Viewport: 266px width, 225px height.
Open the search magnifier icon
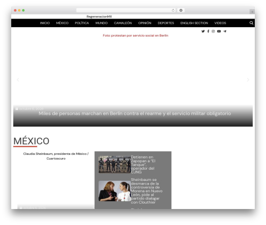pyautogui.click(x=251, y=23)
